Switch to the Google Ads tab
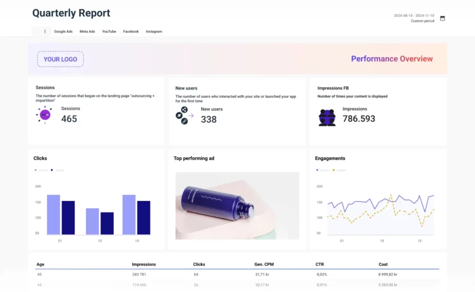 click(63, 32)
